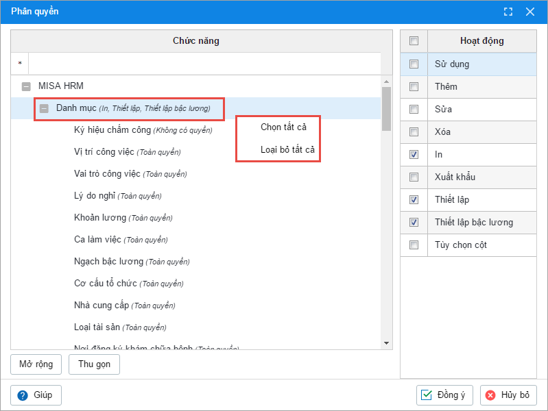Image resolution: width=548 pixels, height=411 pixels.
Task: Select Cơ cấu tổ chức in the list
Action: coord(105,283)
